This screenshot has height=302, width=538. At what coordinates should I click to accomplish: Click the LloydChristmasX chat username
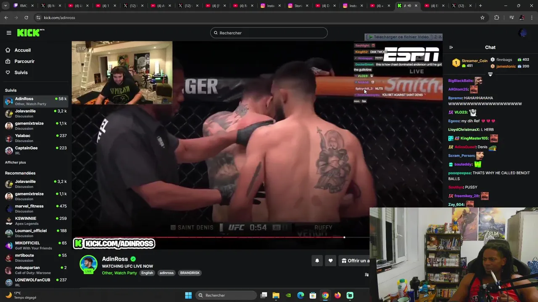pyautogui.click(x=464, y=130)
